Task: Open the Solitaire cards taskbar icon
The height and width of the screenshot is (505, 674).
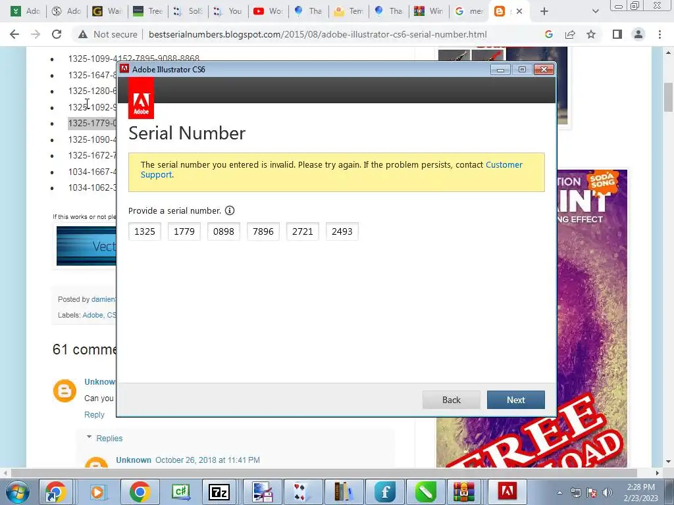Action: pyautogui.click(x=299, y=492)
